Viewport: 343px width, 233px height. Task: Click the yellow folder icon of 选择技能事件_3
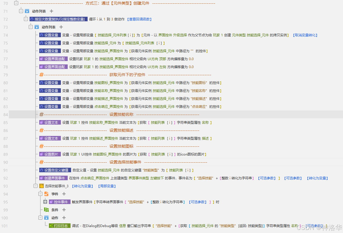[x=42, y=186]
